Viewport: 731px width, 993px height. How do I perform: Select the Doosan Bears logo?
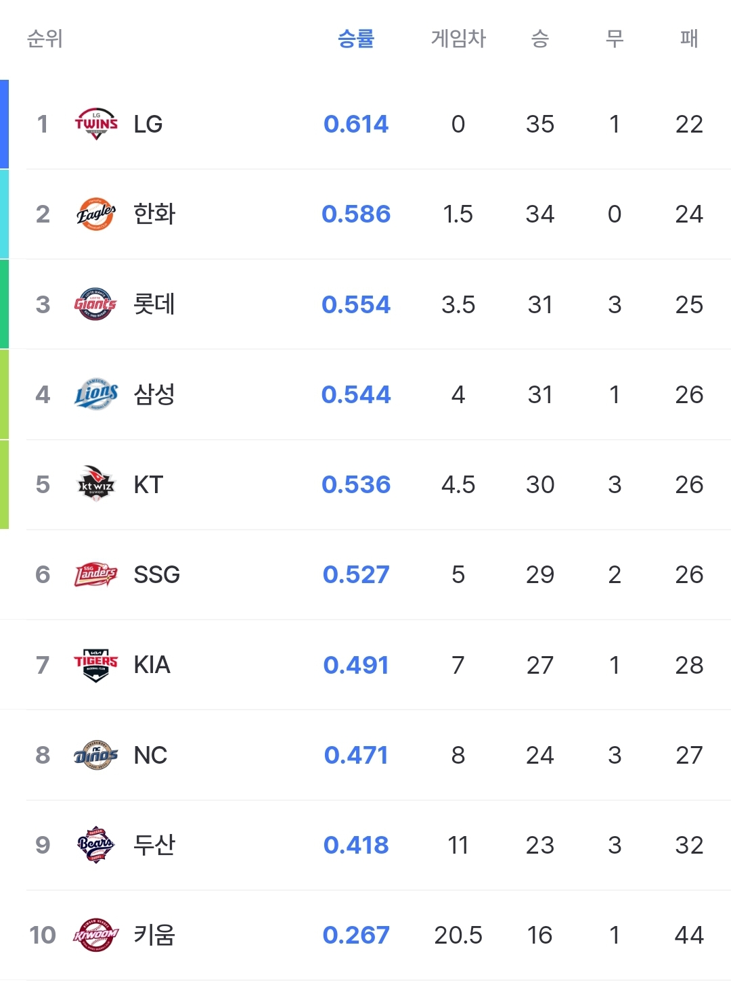click(x=95, y=845)
